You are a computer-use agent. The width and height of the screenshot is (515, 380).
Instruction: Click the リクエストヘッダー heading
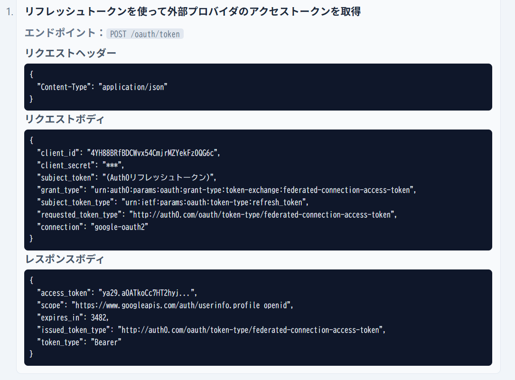click(70, 53)
